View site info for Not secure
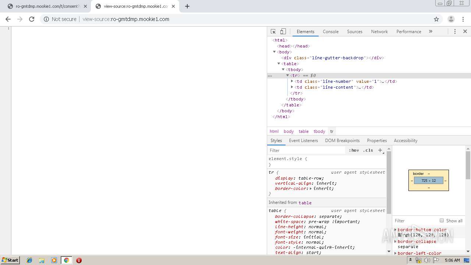This screenshot has width=471, height=265. pyautogui.click(x=60, y=19)
